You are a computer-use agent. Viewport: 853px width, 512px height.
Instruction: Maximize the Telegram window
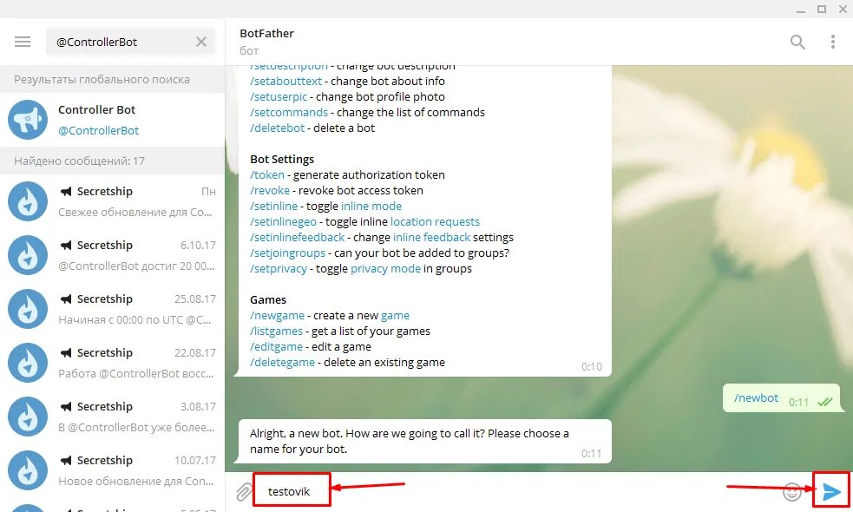822,10
